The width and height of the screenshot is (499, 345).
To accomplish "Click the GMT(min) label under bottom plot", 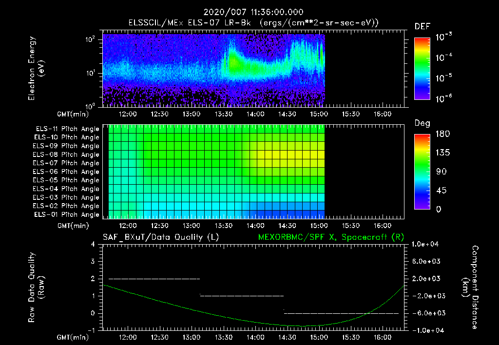I will click(73, 337).
